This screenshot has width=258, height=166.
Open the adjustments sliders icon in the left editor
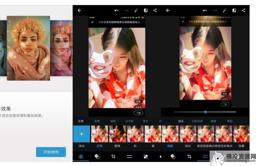pos(129,156)
